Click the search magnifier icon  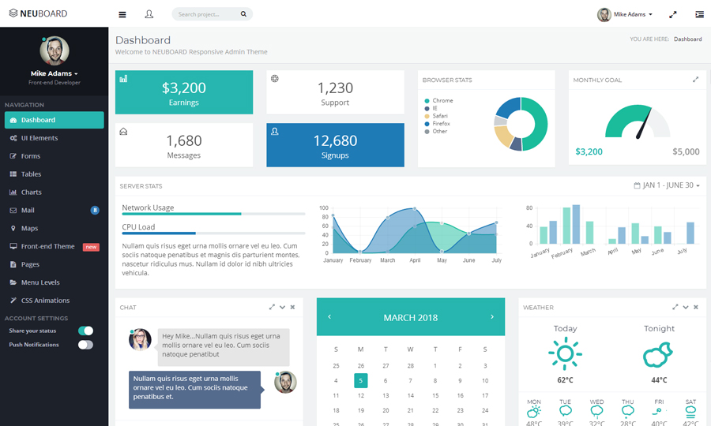click(243, 14)
